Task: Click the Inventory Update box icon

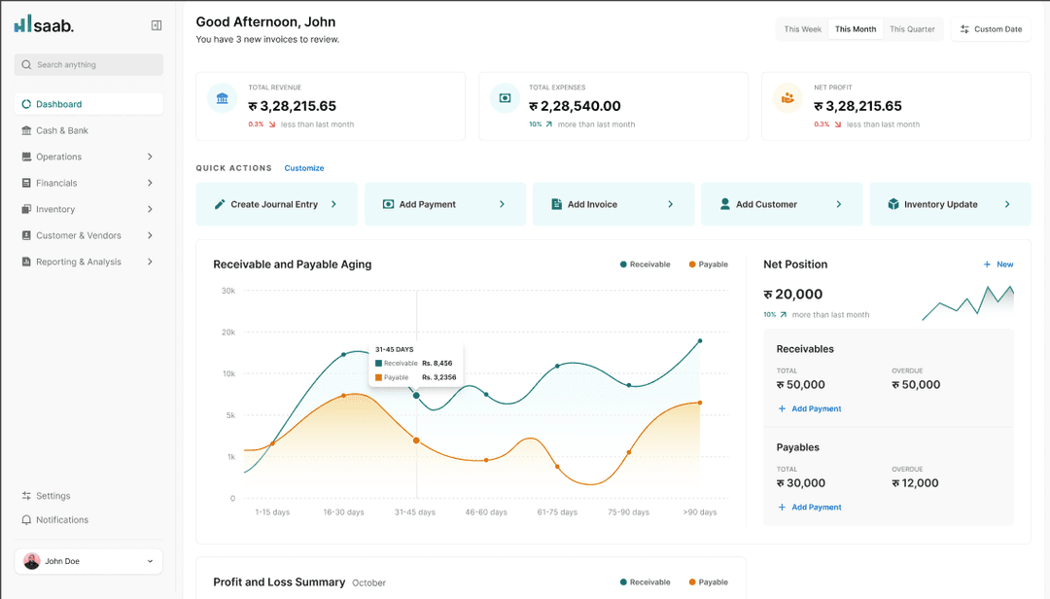Action: [892, 204]
